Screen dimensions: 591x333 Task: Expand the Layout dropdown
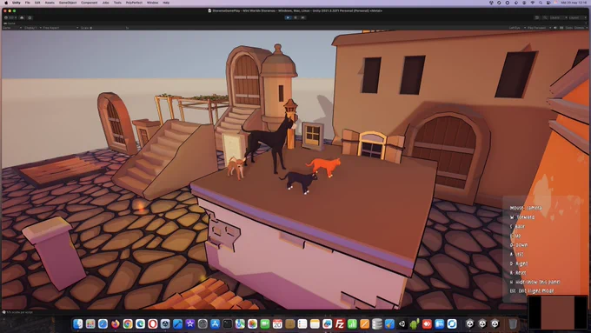[x=577, y=17]
